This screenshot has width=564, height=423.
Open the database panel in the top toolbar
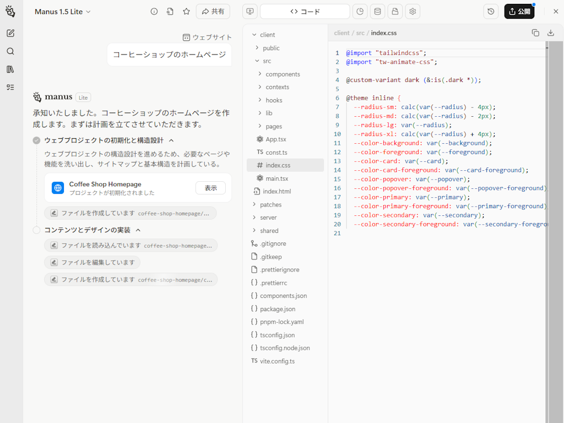point(377,11)
